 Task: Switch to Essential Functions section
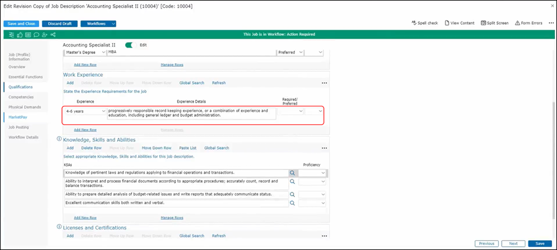point(25,77)
